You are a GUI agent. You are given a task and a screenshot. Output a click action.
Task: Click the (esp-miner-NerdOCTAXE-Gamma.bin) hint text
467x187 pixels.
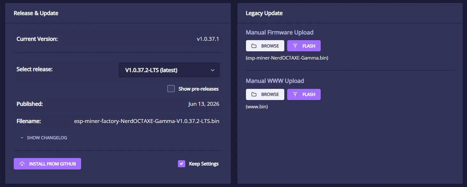tap(287, 58)
